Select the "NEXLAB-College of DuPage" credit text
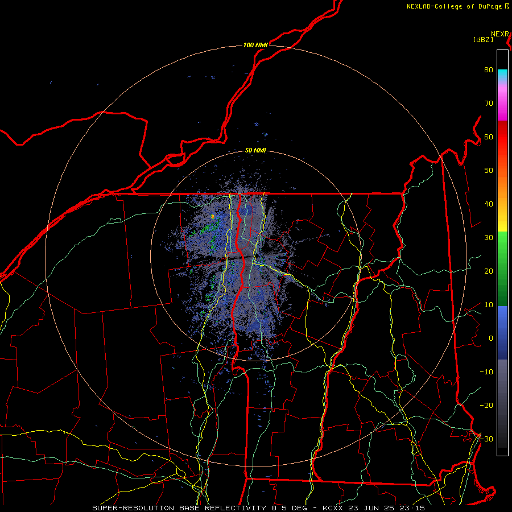The image size is (512, 512). point(454,6)
